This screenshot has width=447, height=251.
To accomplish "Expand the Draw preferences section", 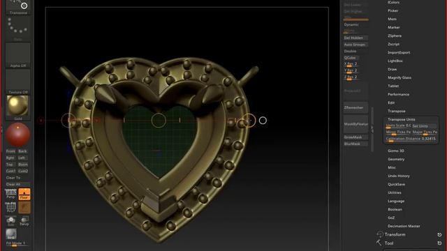I will pyautogui.click(x=393, y=70).
